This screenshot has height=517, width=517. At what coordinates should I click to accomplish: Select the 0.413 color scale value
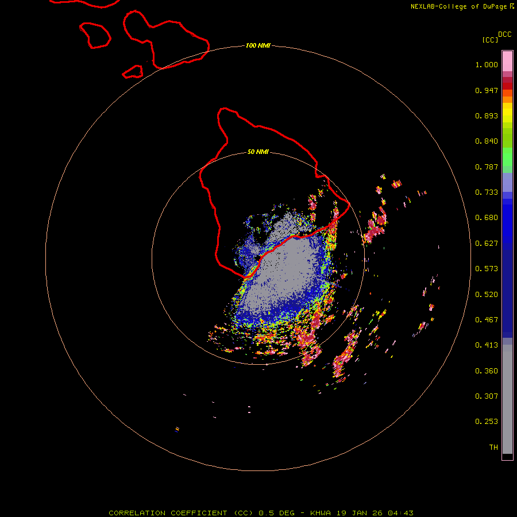click(x=487, y=345)
